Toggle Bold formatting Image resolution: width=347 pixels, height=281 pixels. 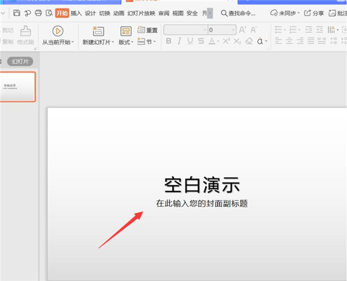(x=169, y=41)
